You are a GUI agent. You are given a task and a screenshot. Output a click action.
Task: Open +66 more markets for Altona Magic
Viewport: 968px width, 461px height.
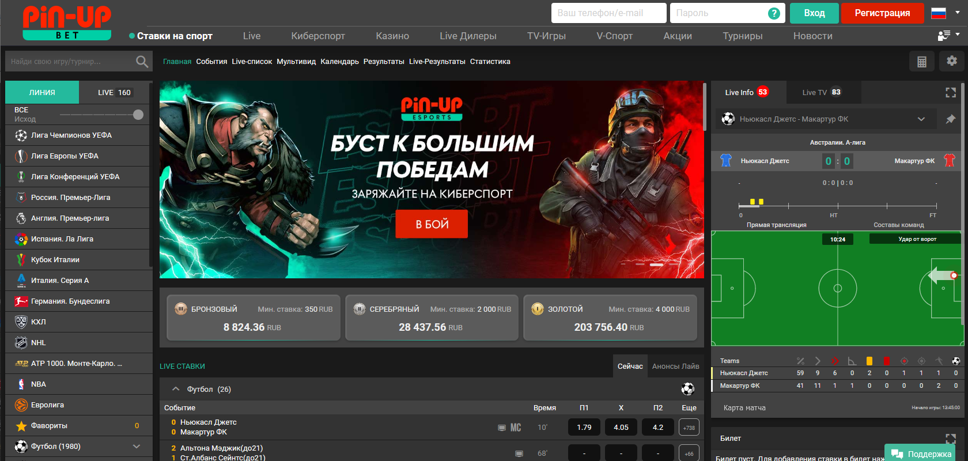[x=689, y=453]
